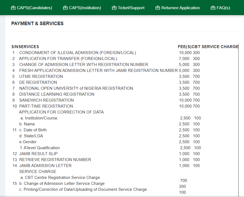The width and height of the screenshot is (244, 197).
Task: Click the Returnee Application icon
Action: click(157, 8)
